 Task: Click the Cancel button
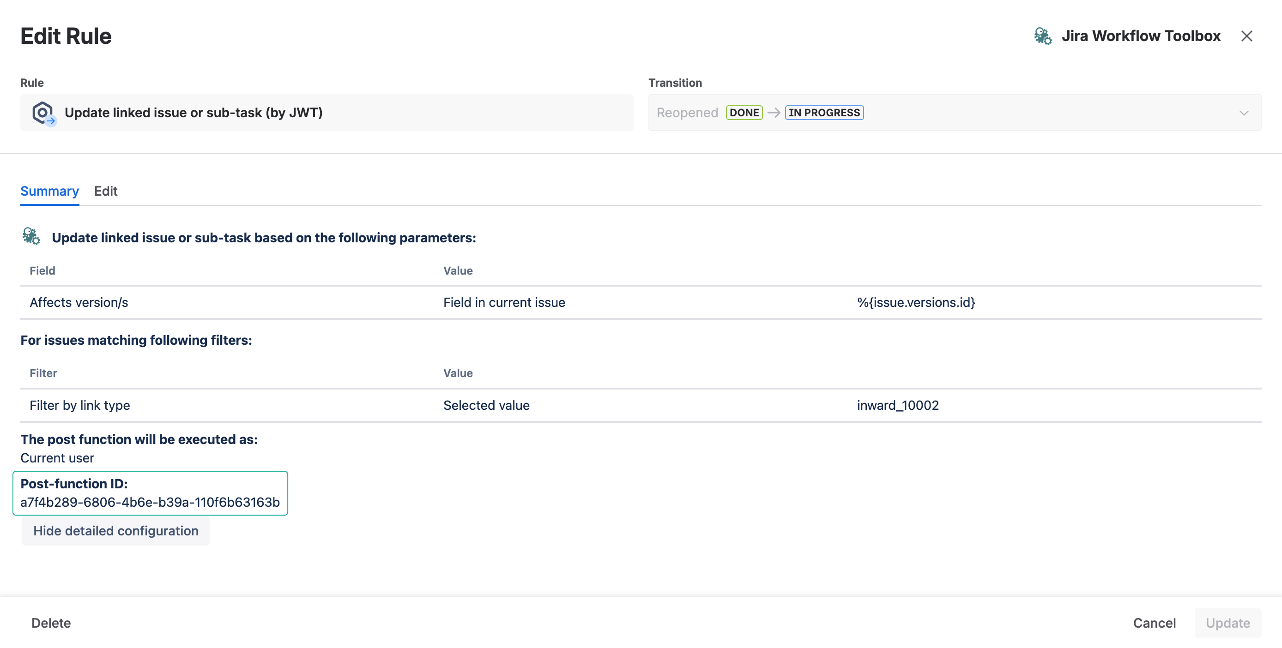pyautogui.click(x=1154, y=623)
